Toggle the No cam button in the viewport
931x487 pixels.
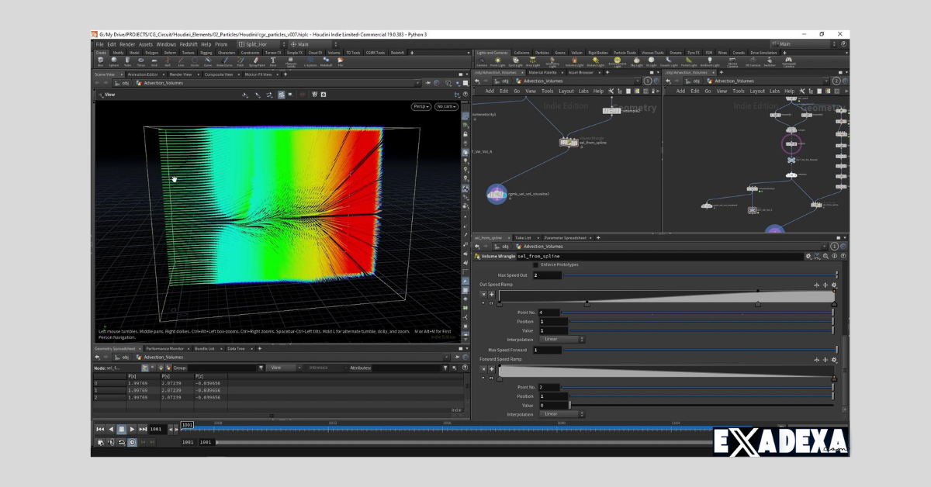point(446,106)
